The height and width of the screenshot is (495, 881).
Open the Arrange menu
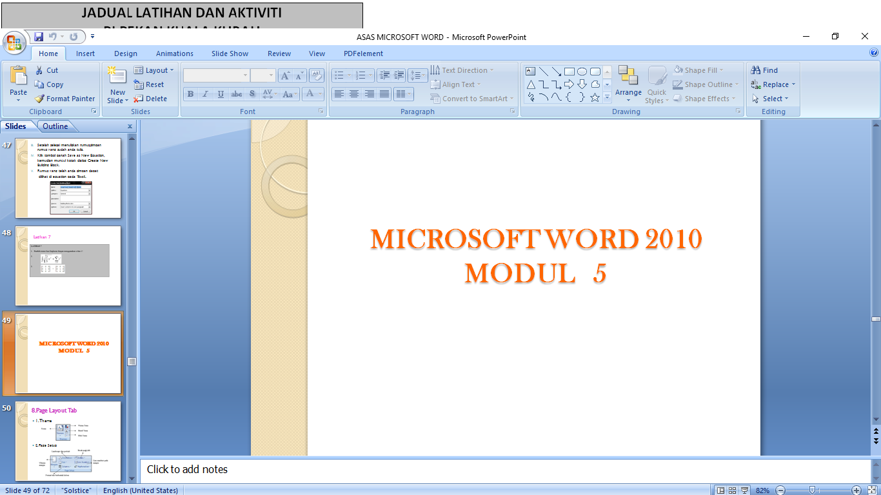click(x=628, y=84)
